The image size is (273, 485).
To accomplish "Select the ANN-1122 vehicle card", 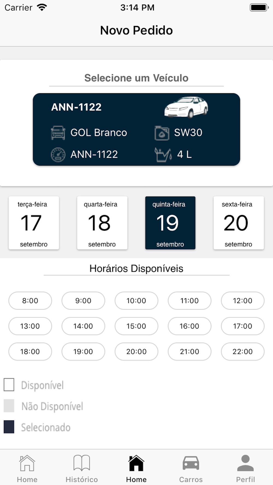I will (x=136, y=129).
